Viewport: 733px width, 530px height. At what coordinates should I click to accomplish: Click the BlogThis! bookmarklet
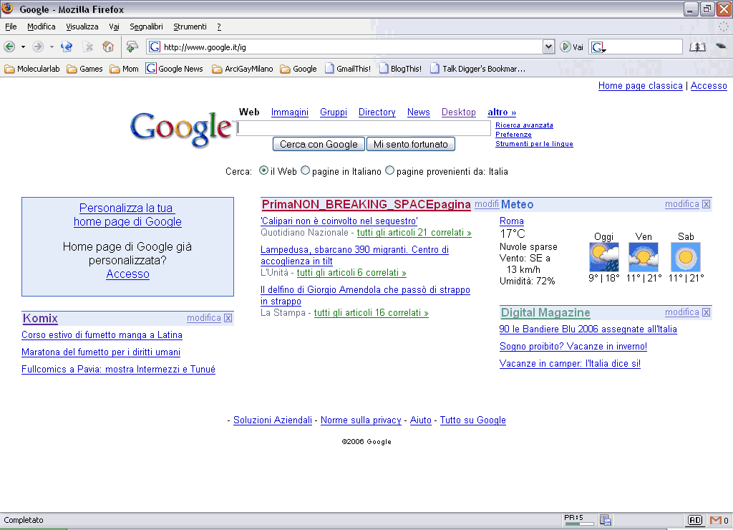click(401, 69)
